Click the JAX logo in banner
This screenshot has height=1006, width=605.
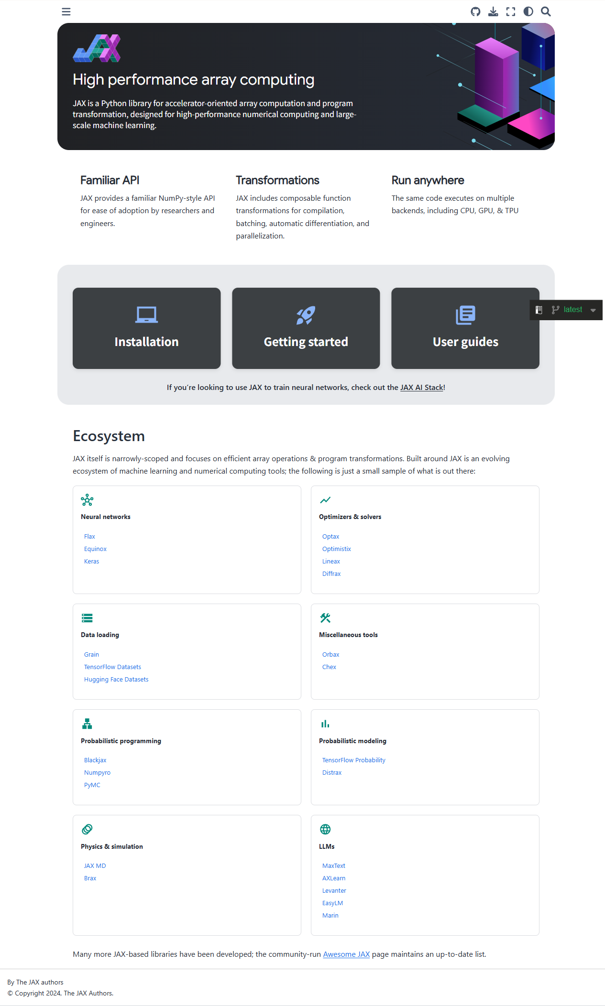click(97, 48)
